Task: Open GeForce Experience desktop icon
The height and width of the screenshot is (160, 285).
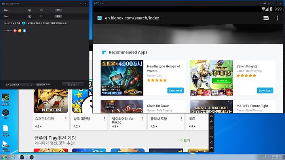Action: click(x=6, y=99)
